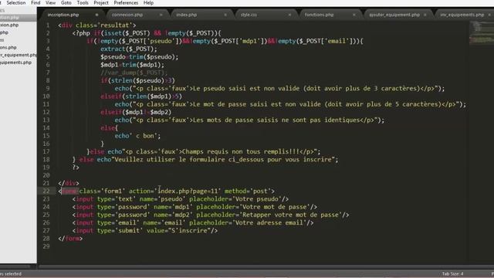Click the selected "form" tag name on line 22
The image size is (494, 278).
69,191
